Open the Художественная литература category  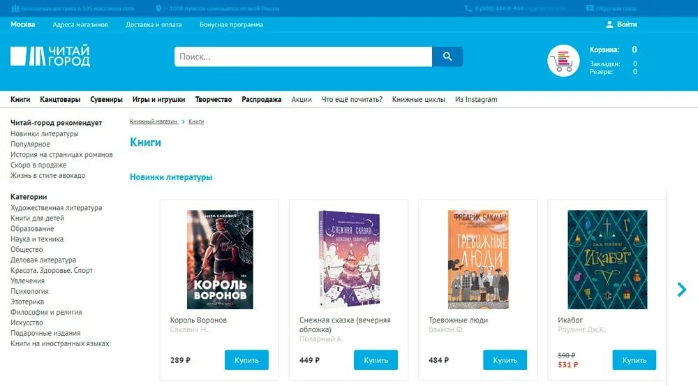point(56,207)
